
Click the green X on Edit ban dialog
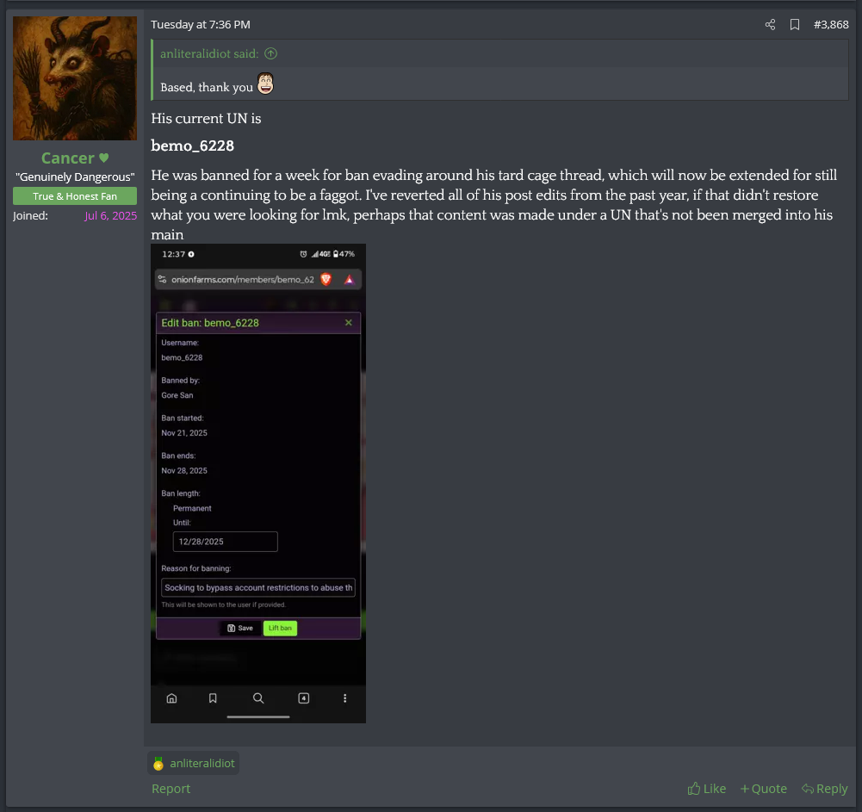(x=349, y=323)
